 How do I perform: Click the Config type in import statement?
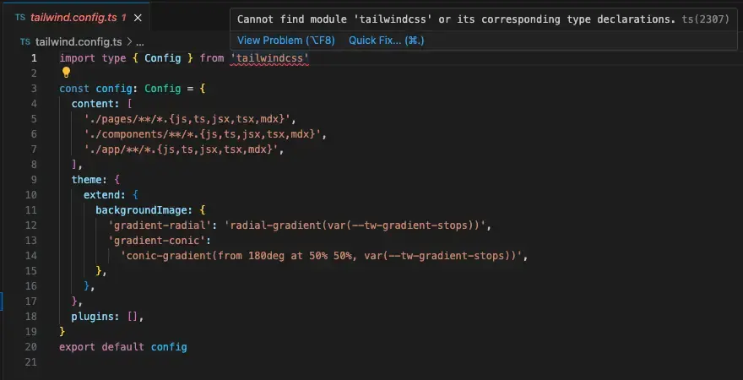pos(162,58)
